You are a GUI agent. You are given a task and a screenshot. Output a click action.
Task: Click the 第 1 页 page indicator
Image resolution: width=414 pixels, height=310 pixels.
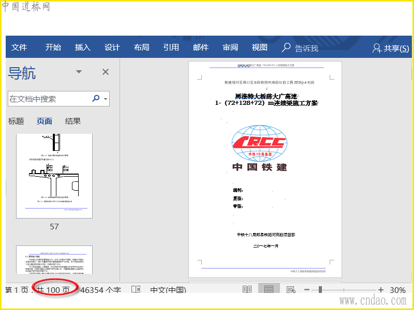17,290
